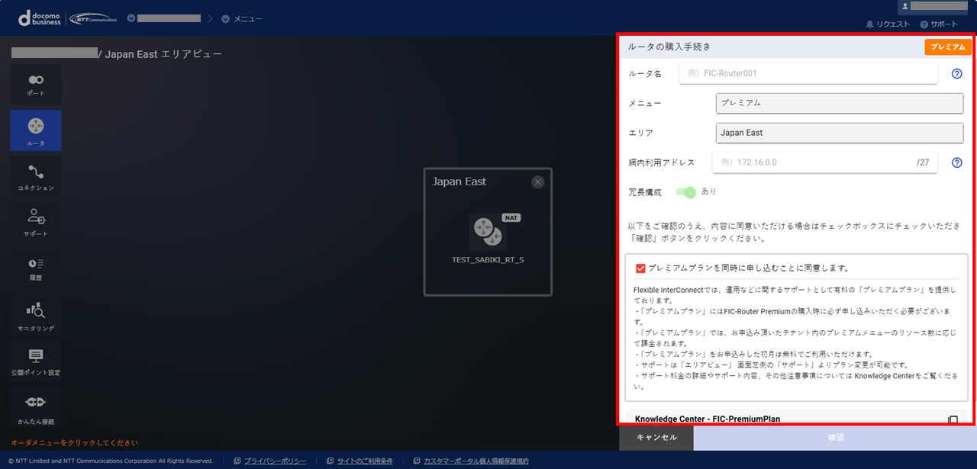Click the 網内利用アドレス input field
The height and width of the screenshot is (469, 977).
click(814, 162)
